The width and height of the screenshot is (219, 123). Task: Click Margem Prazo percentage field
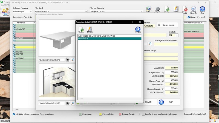click(x=172, y=80)
